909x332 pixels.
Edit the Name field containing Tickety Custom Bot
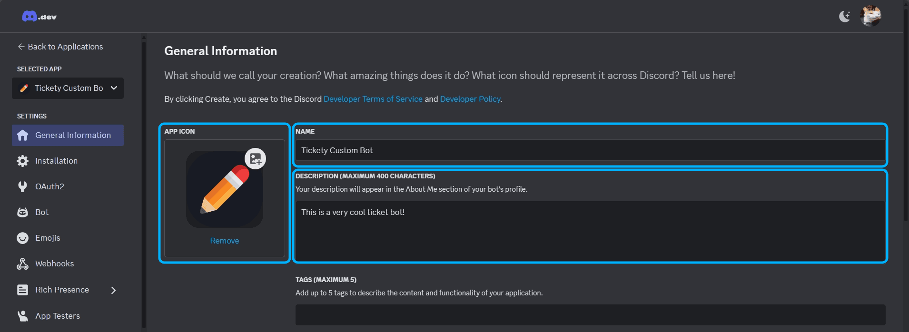pos(590,150)
